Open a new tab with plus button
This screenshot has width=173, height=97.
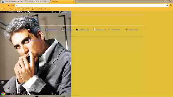pos(77,2)
